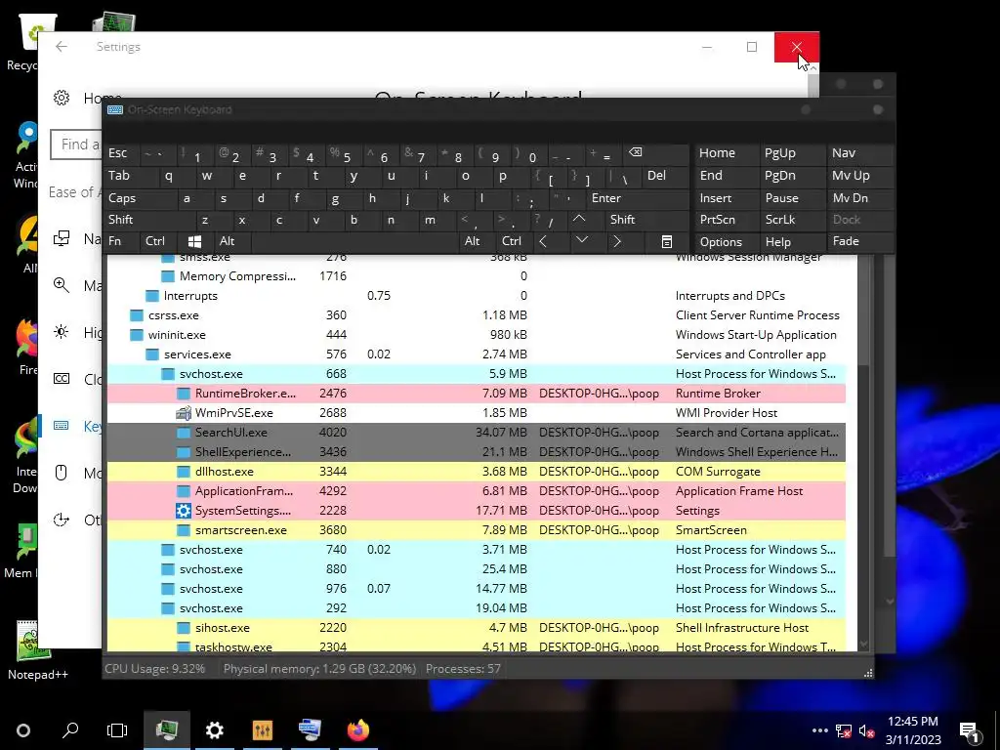Click the Interrupts row in process list
Screen dimensions: 1000x750
tap(477, 296)
